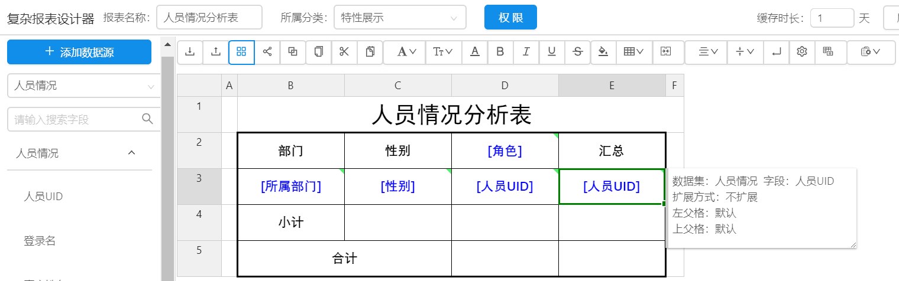Toggle strikethrough formatting

(x=578, y=52)
